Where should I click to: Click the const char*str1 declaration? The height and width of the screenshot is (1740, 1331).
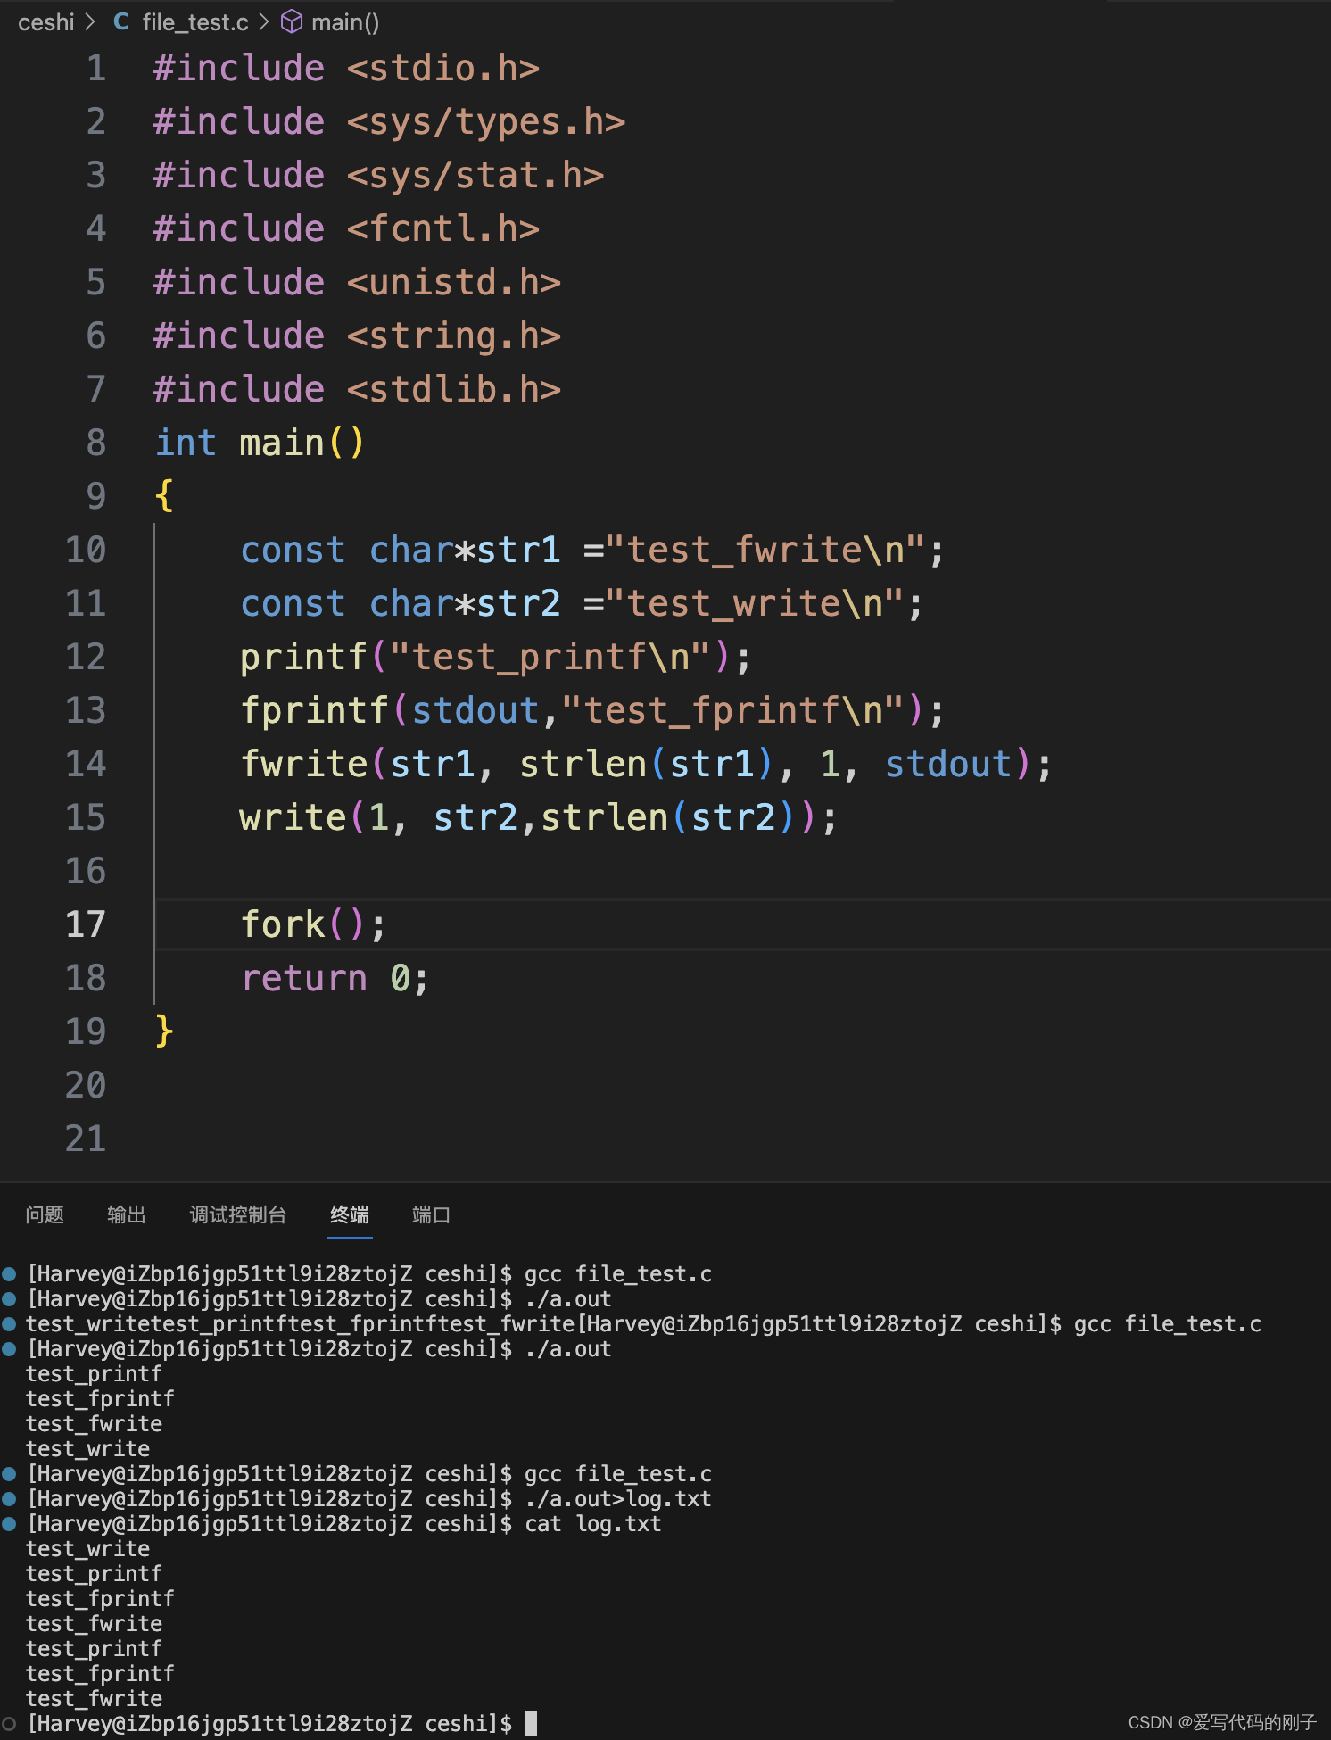tap(592, 550)
